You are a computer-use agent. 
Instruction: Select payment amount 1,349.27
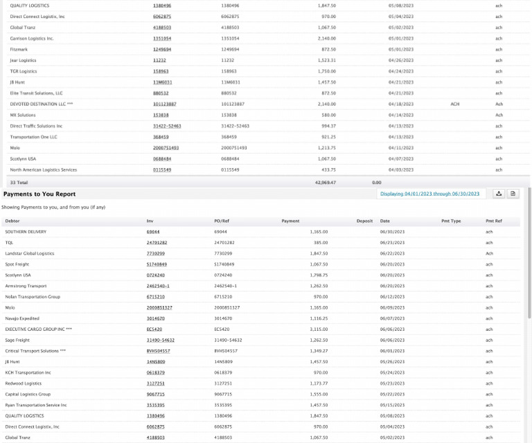point(319,351)
